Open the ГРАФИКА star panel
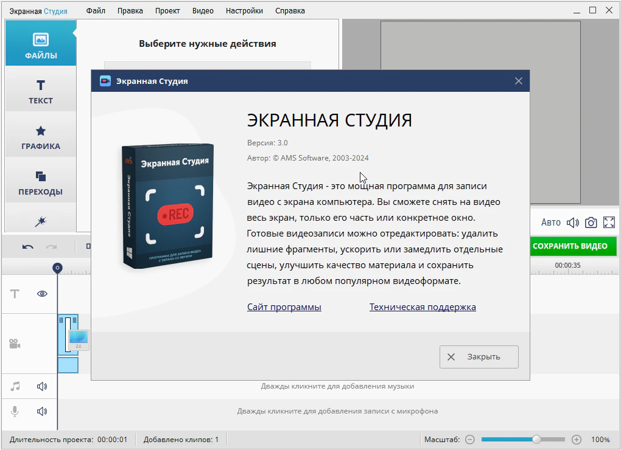 (x=41, y=137)
